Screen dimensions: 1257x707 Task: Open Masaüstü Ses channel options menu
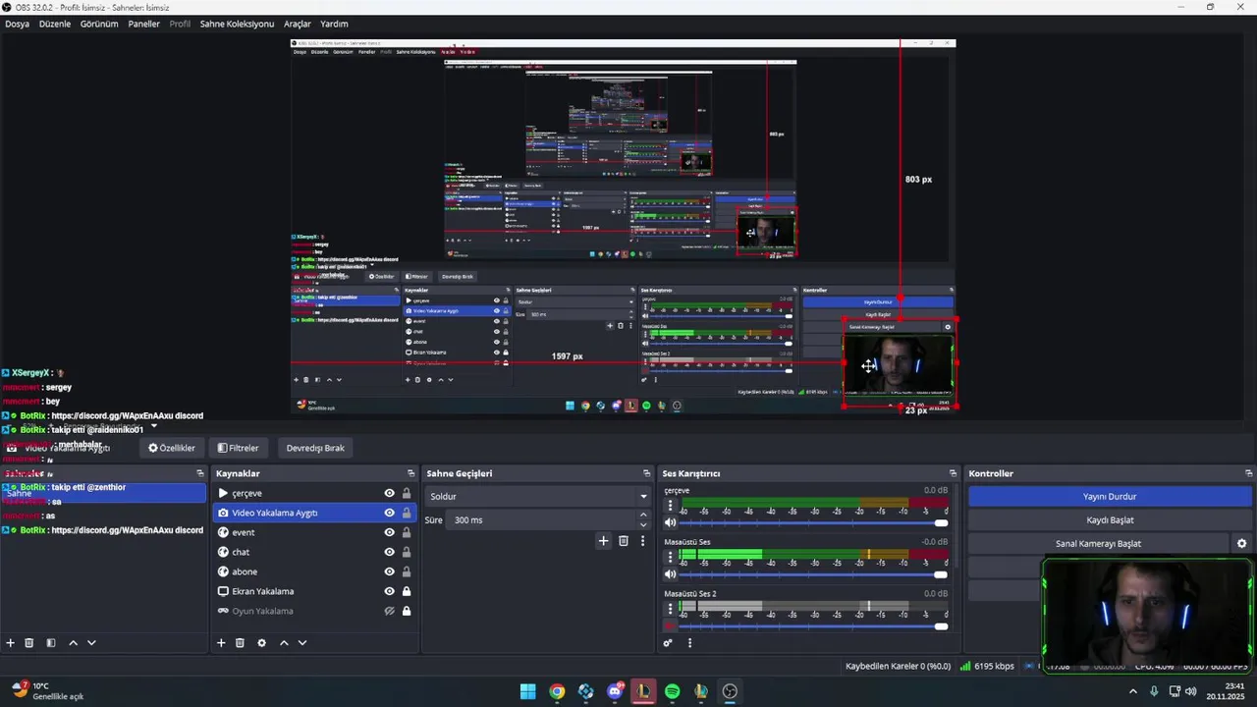coord(671,558)
